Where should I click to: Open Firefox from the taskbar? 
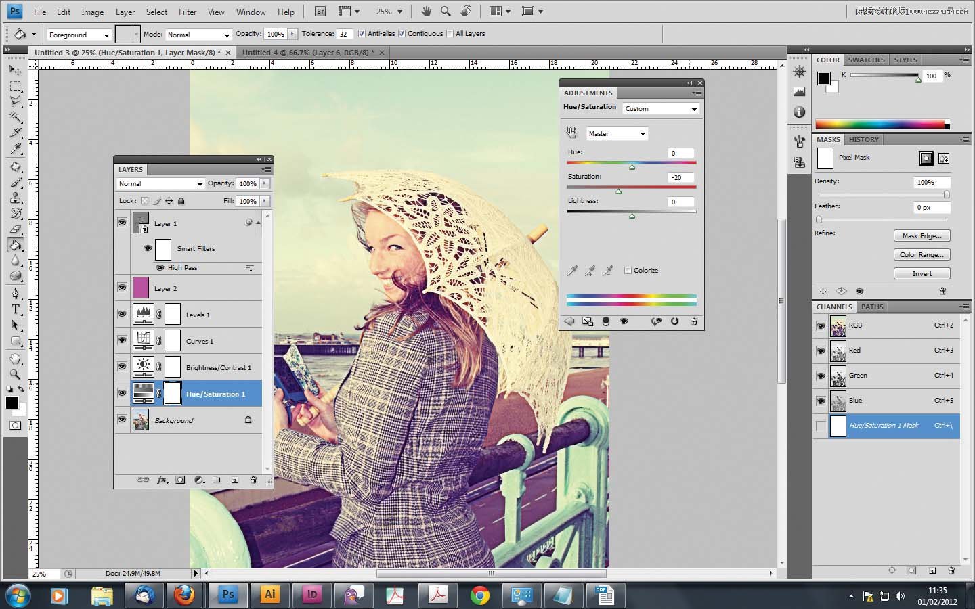coord(184,595)
